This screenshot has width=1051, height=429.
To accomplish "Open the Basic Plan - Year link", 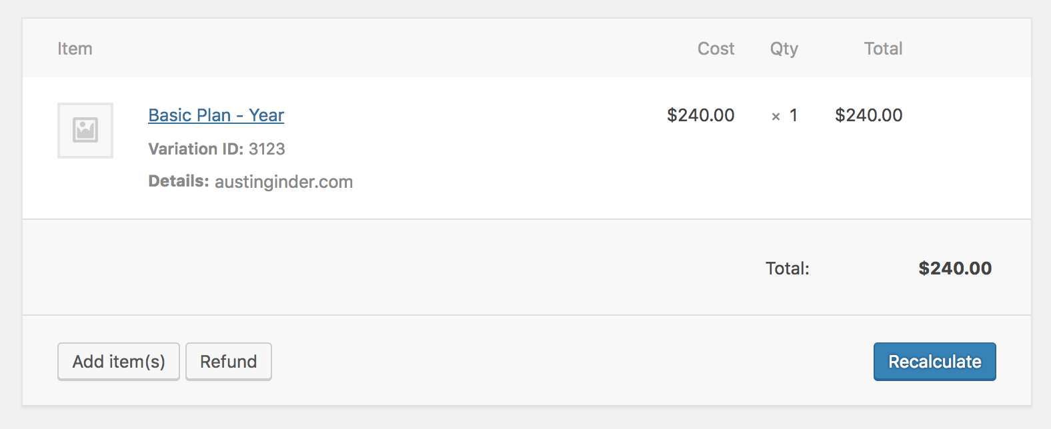I will pyautogui.click(x=216, y=115).
